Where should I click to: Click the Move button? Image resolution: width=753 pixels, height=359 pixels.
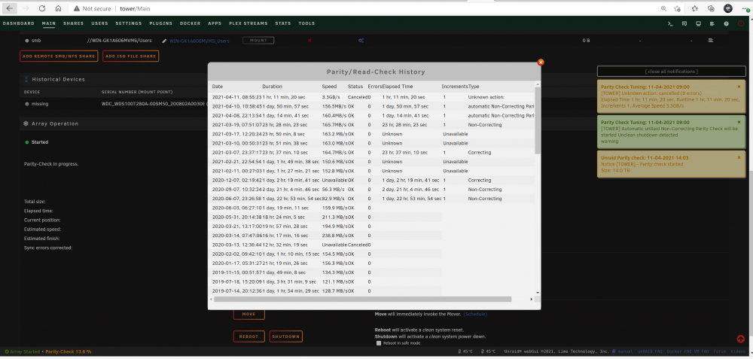point(248,315)
